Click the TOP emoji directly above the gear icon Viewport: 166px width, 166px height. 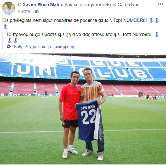10,40
